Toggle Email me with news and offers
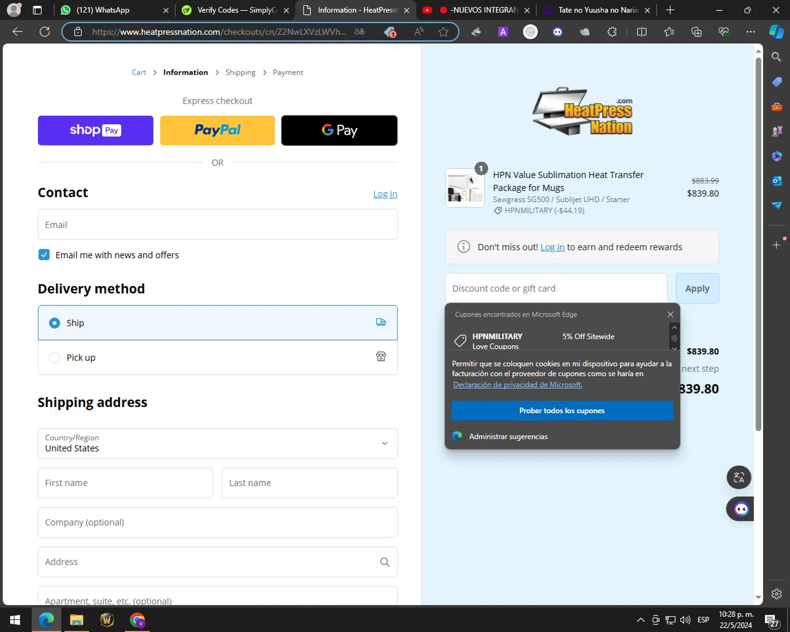This screenshot has width=790, height=632. [44, 255]
